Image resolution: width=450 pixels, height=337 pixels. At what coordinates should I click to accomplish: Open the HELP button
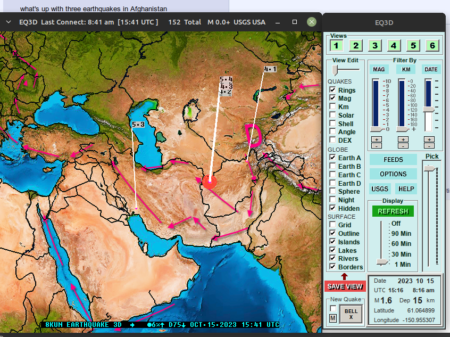coord(406,189)
